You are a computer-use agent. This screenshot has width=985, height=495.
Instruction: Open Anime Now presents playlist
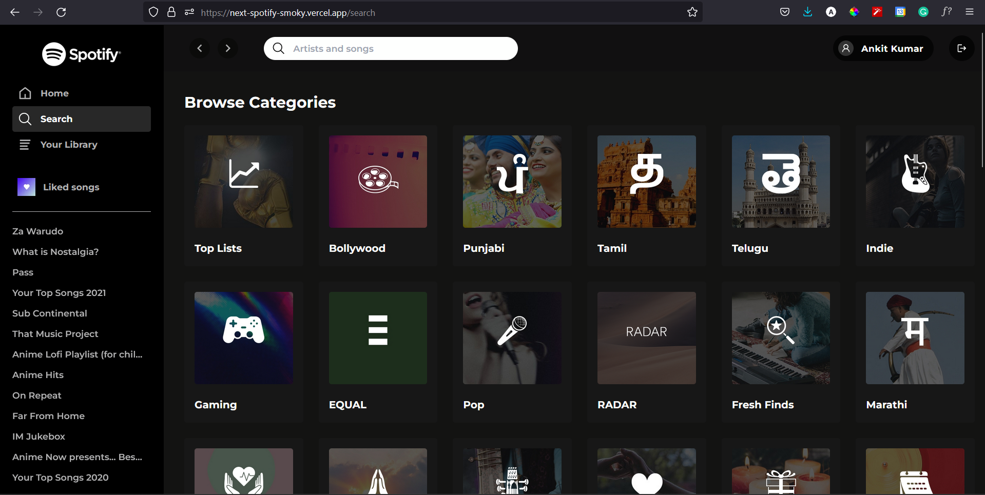78,457
